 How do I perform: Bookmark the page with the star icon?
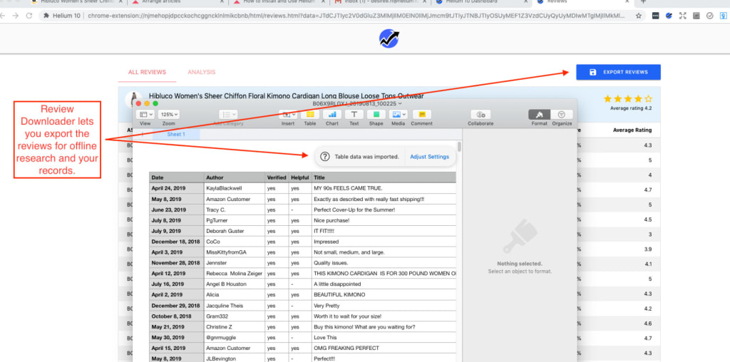tap(639, 16)
